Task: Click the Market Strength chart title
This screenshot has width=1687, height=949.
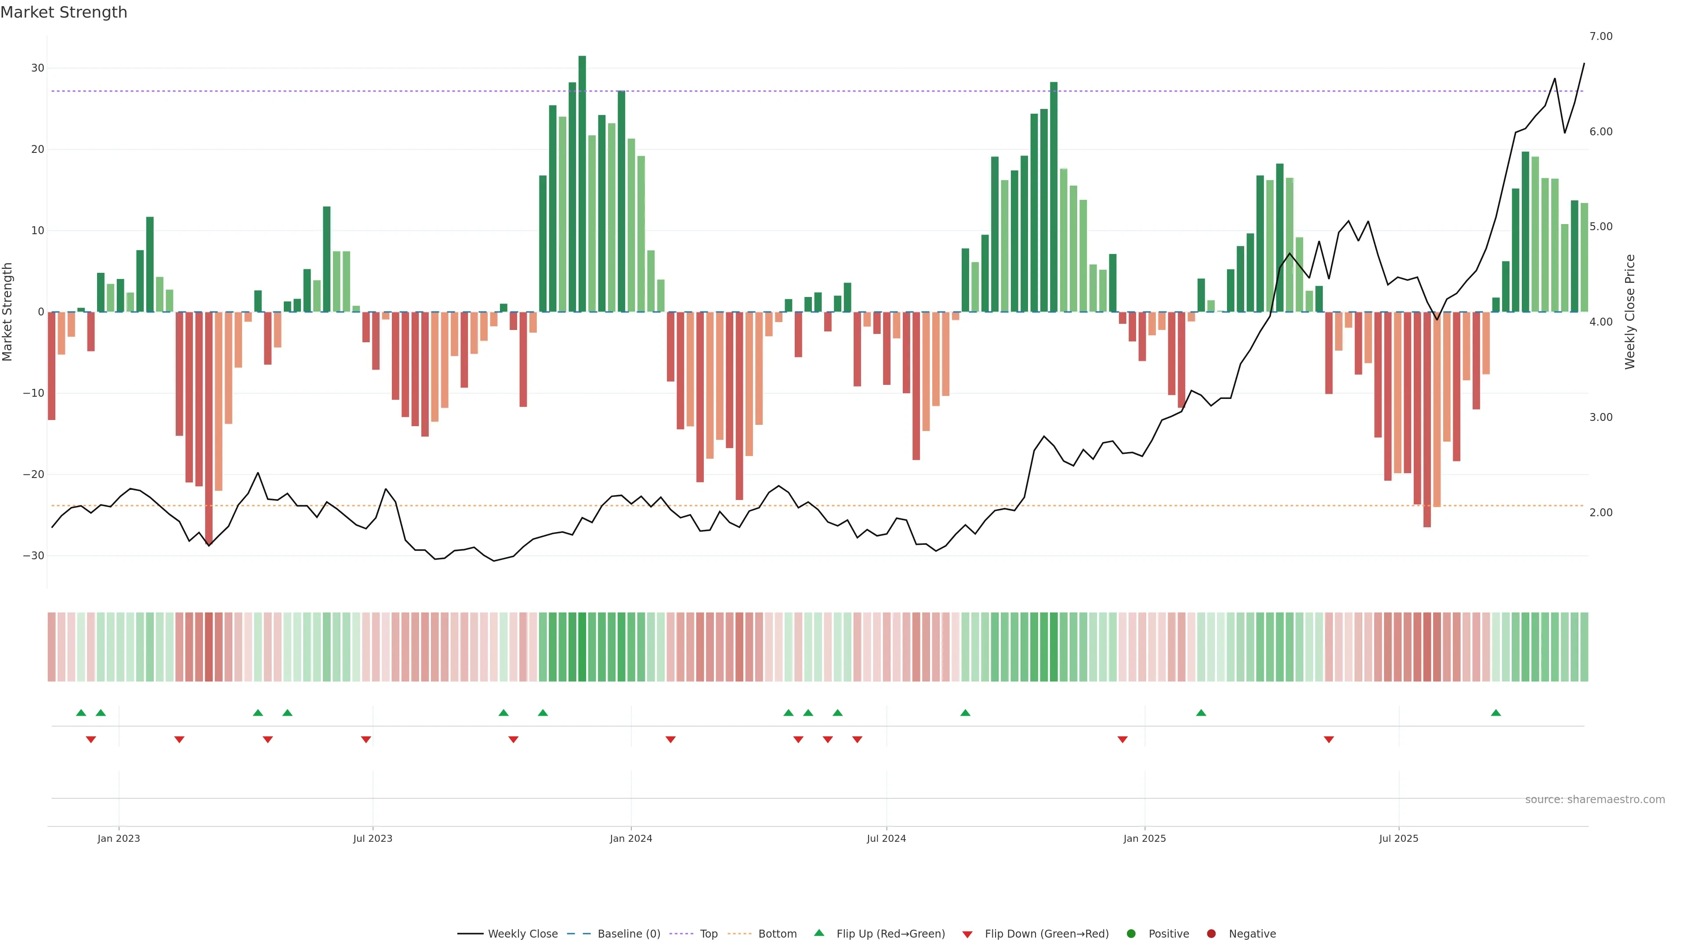Action: pos(64,12)
